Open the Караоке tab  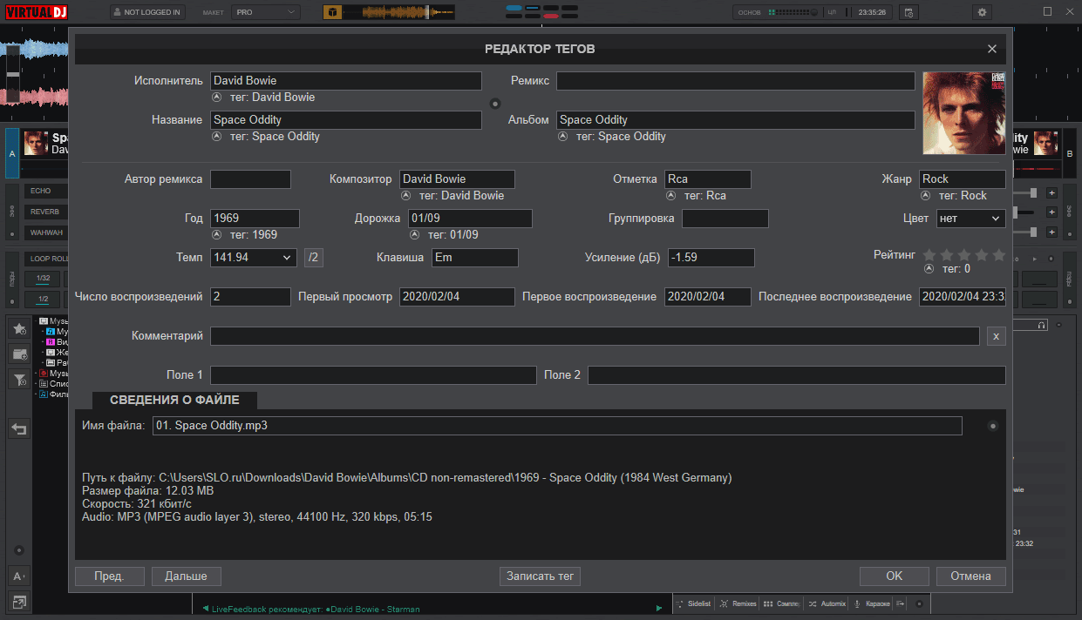(x=872, y=603)
